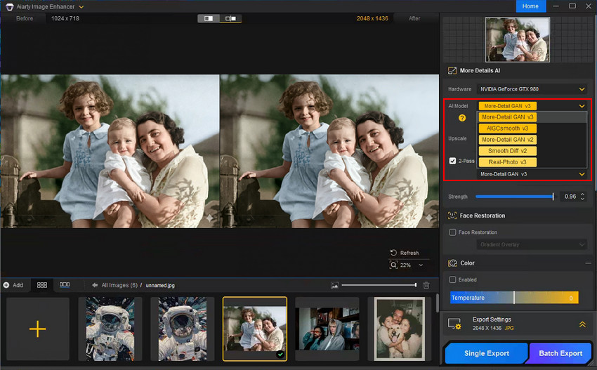The image size is (597, 370).
Task: Select the thumbnail with hooded person
Action: (x=327, y=329)
